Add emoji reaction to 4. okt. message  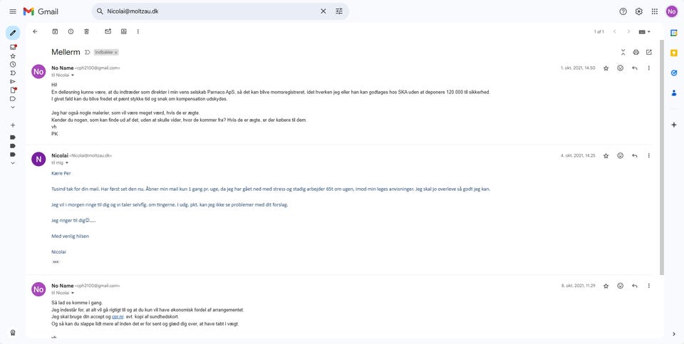[x=621, y=156]
